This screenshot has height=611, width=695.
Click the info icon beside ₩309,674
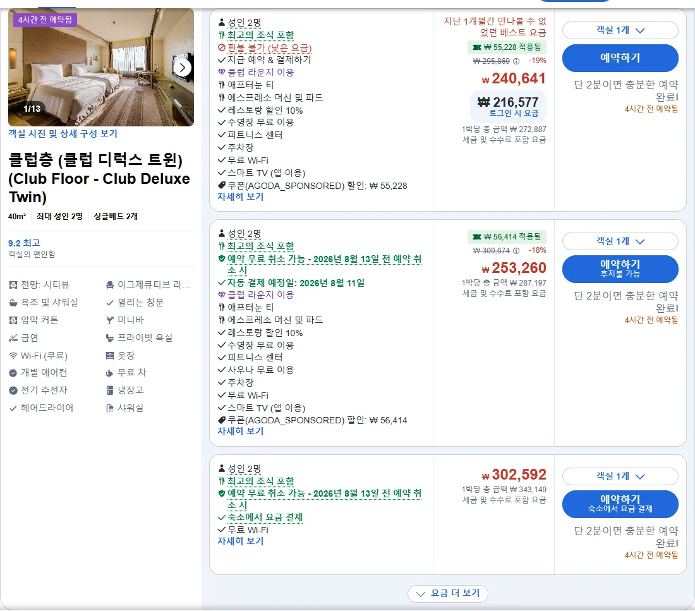516,251
